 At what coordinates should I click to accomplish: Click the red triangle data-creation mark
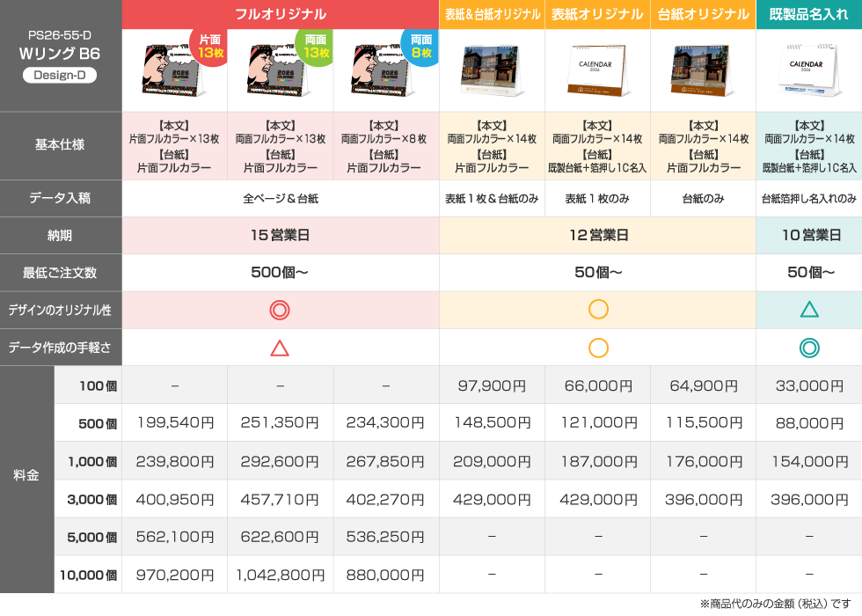point(280,347)
